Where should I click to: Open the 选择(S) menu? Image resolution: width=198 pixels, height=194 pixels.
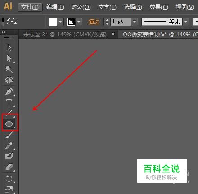[x=133, y=7]
